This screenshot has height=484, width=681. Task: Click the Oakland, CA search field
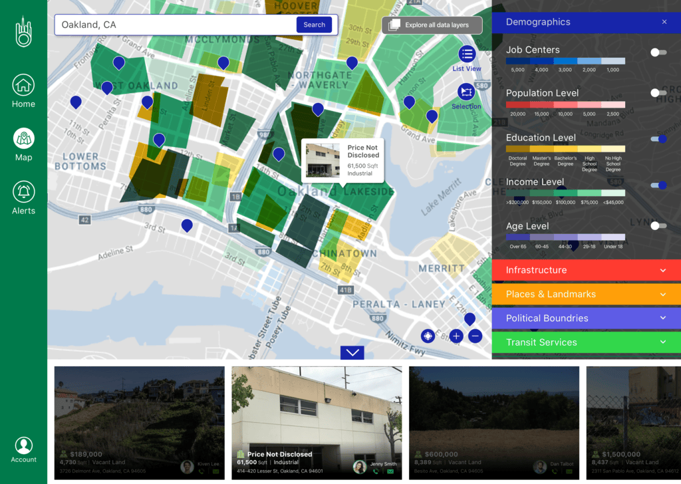(176, 25)
